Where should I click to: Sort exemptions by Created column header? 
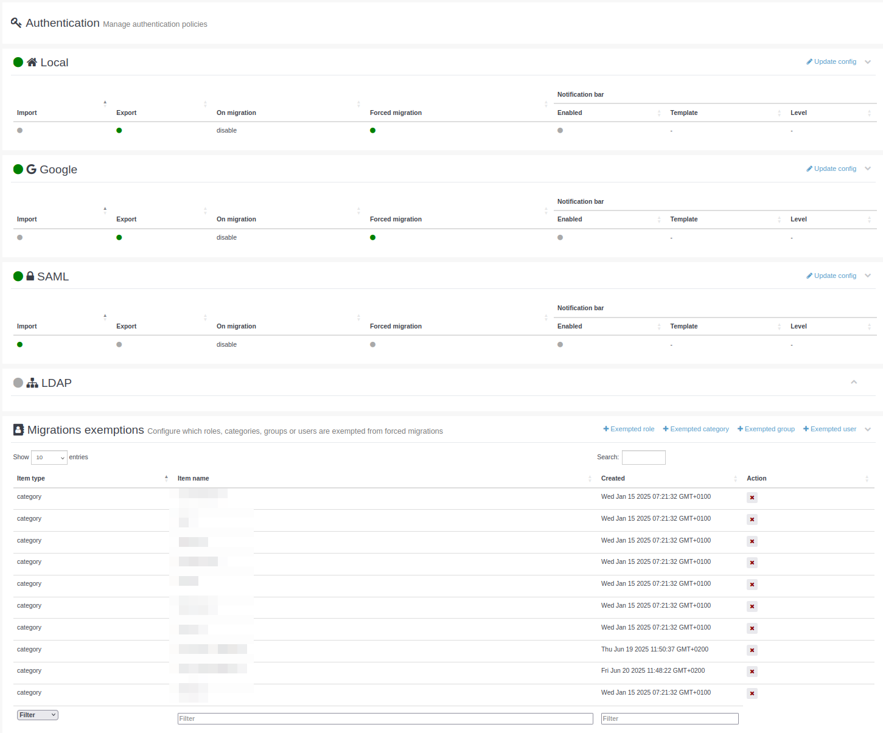(x=613, y=478)
